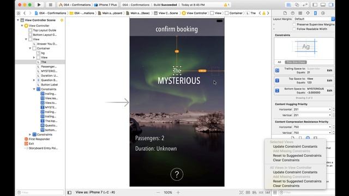The width and height of the screenshot is (349, 196).
Task: Choose Clear Constraints for Selected Views
Action: 286,160
